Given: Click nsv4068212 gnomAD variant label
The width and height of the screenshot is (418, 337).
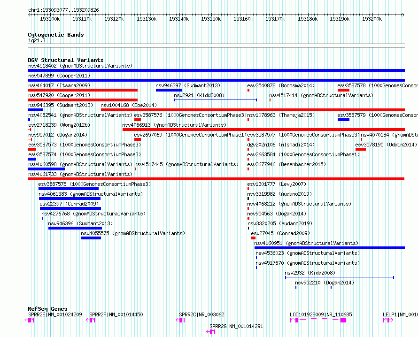Looking at the screenshot, I should pyautogui.click(x=299, y=204).
